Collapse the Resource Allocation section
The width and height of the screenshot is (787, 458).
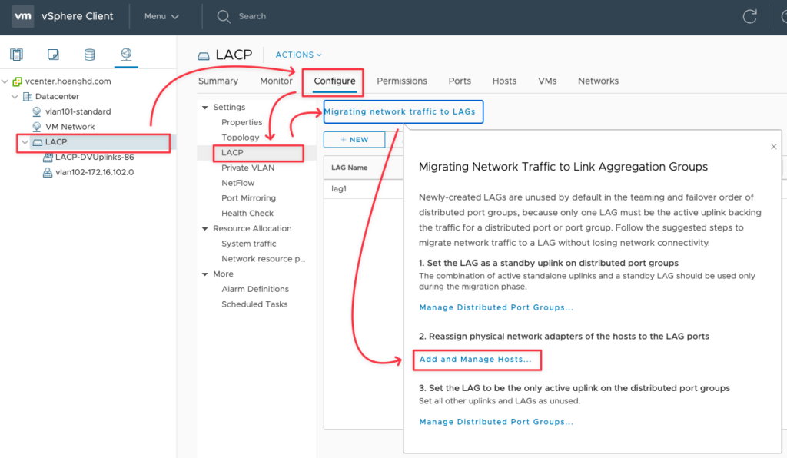204,229
